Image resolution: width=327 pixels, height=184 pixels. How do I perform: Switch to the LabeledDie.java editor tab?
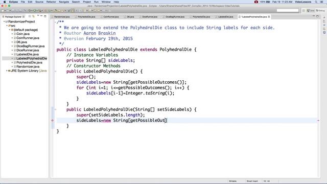tap(225, 17)
